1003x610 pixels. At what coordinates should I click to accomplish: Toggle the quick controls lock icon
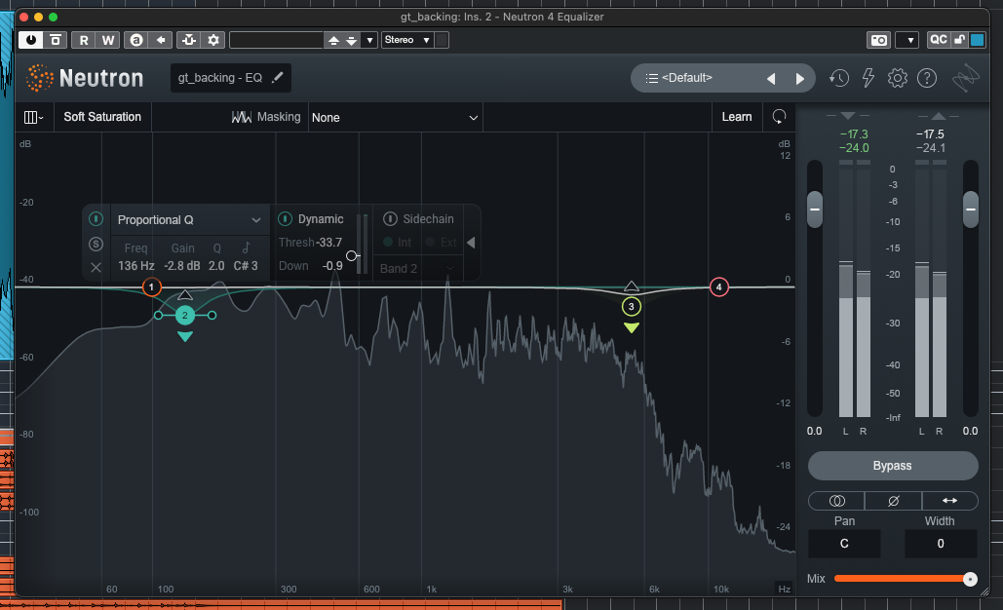pyautogui.click(x=959, y=40)
